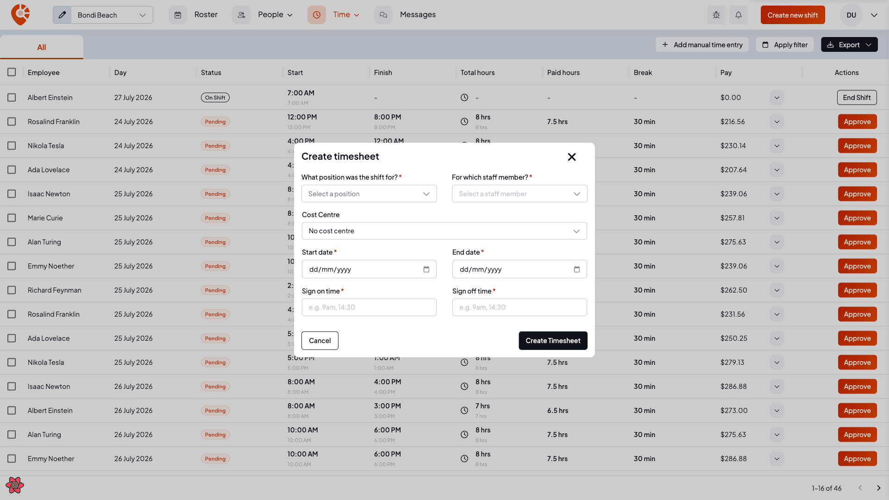The height and width of the screenshot is (500, 889).
Task: Click the app logo icon
Action: tap(20, 15)
